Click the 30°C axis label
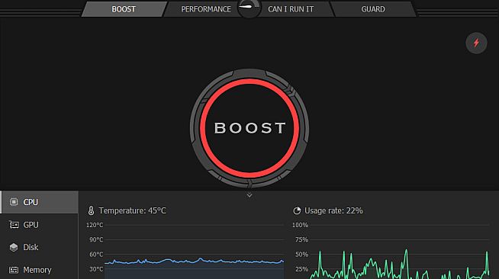The width and height of the screenshot is (499, 279). point(96,269)
